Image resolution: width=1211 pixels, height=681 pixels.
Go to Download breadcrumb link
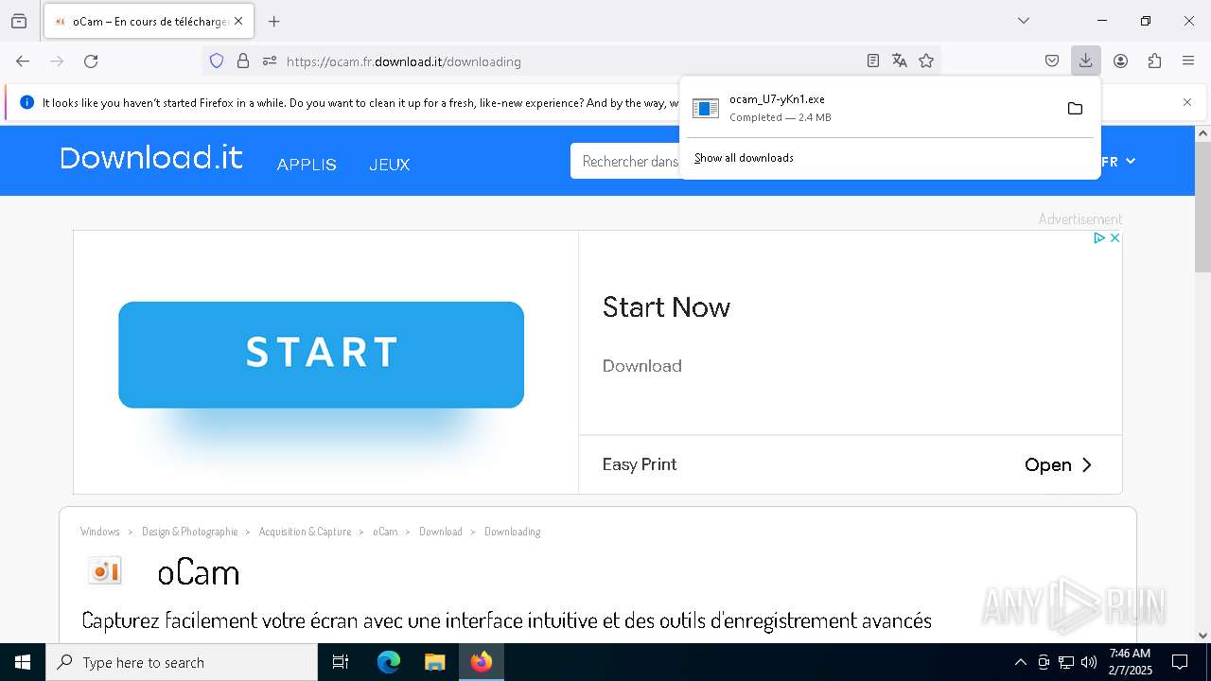pyautogui.click(x=441, y=532)
